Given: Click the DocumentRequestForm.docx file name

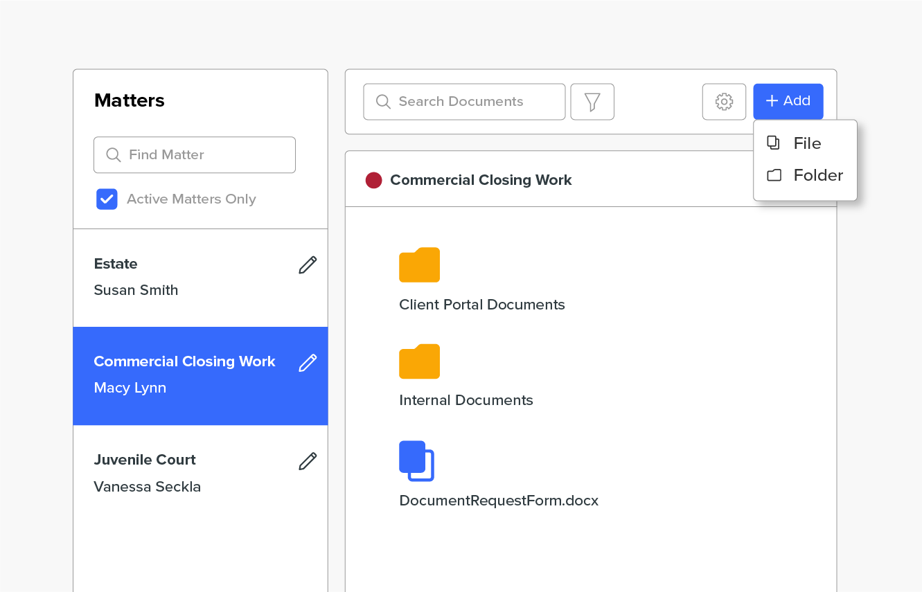Looking at the screenshot, I should tap(498, 501).
